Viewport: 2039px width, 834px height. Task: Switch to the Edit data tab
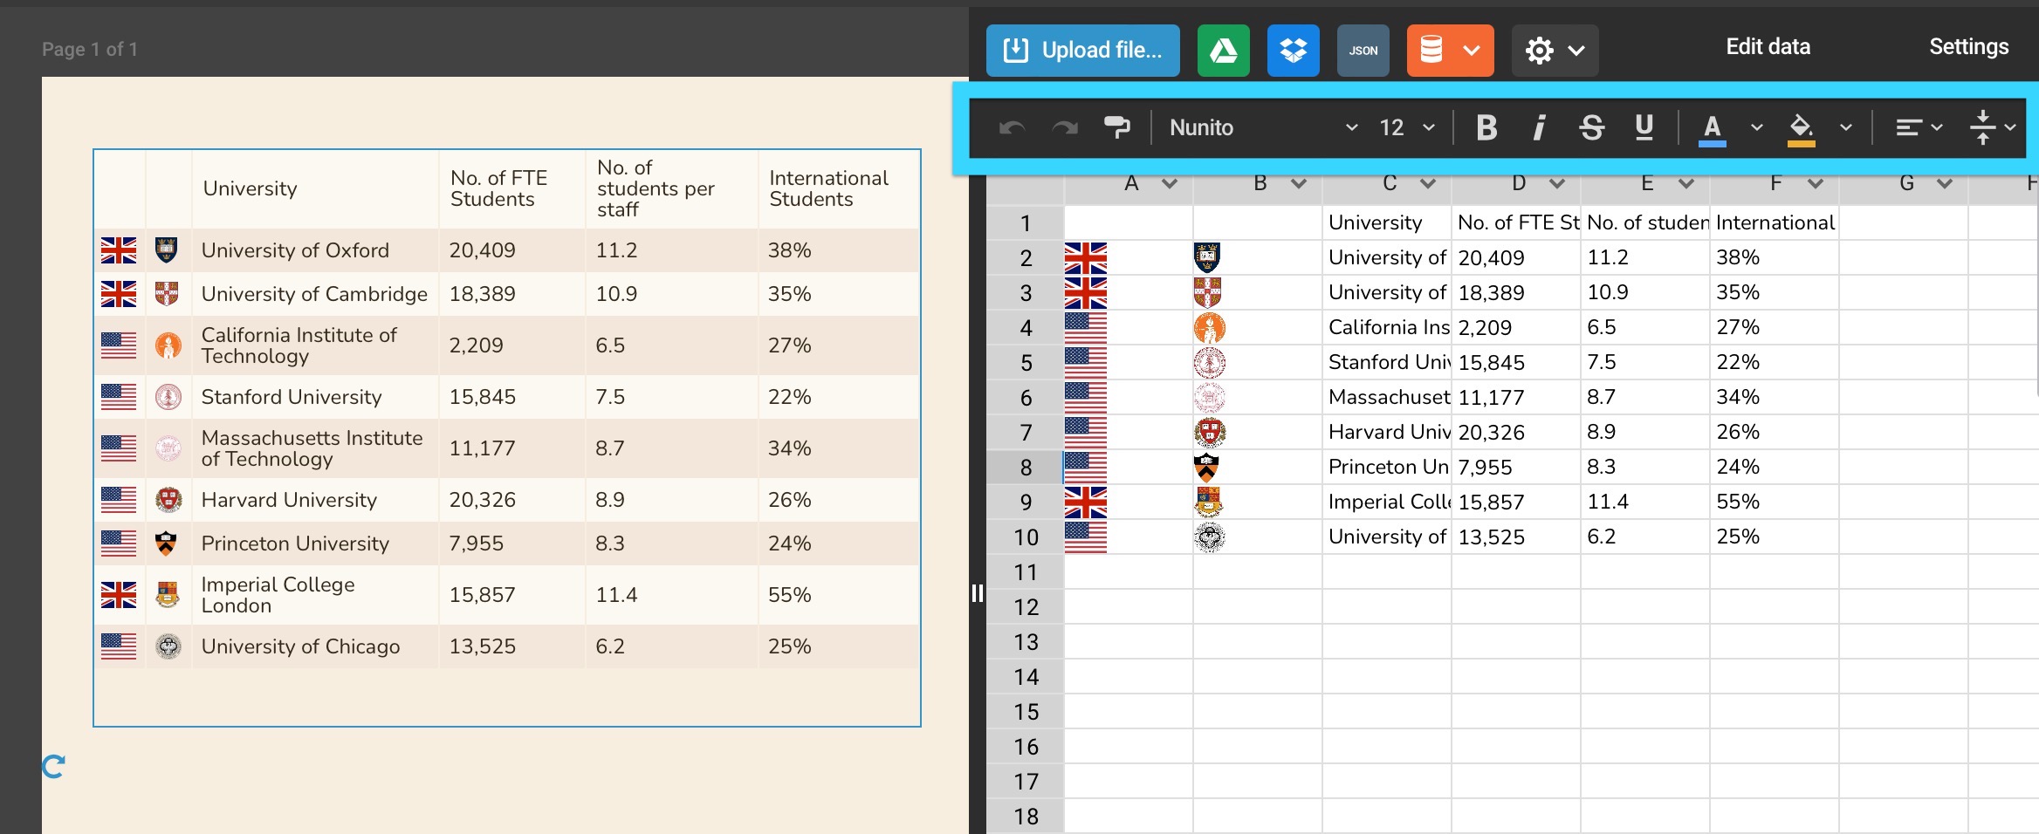pos(1768,47)
